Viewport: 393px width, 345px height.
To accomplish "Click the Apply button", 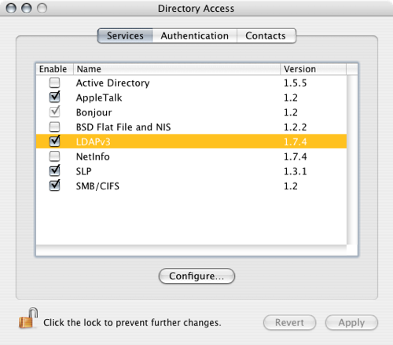I will [351, 322].
